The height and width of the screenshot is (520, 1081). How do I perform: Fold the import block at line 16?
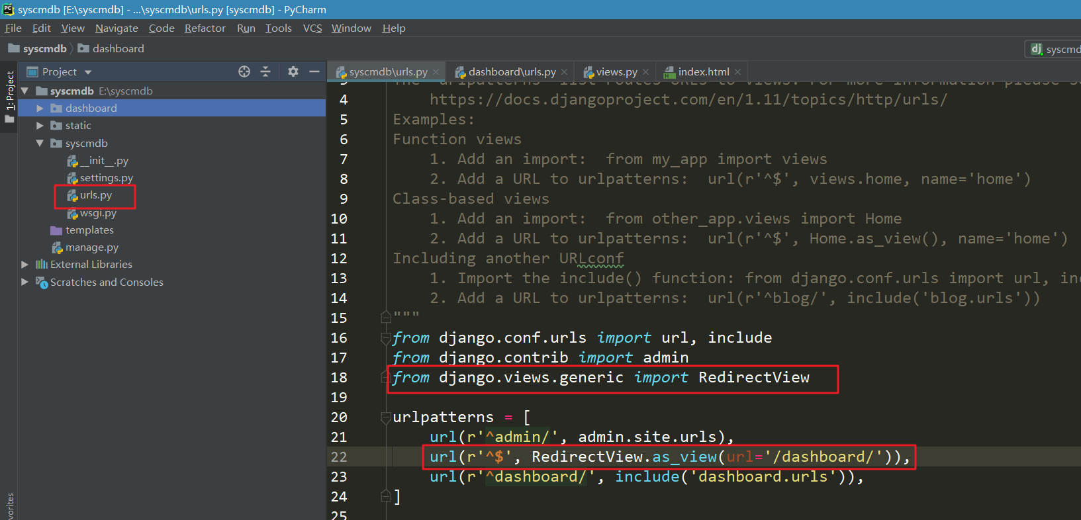tap(386, 338)
